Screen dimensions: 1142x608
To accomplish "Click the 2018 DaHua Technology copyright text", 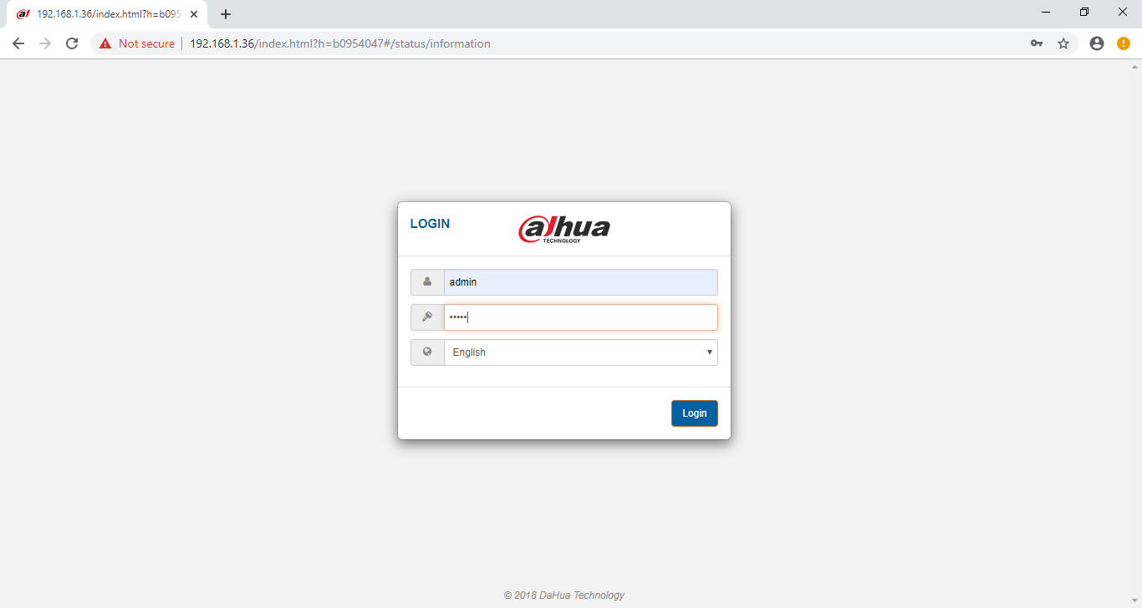I will pyautogui.click(x=564, y=595).
